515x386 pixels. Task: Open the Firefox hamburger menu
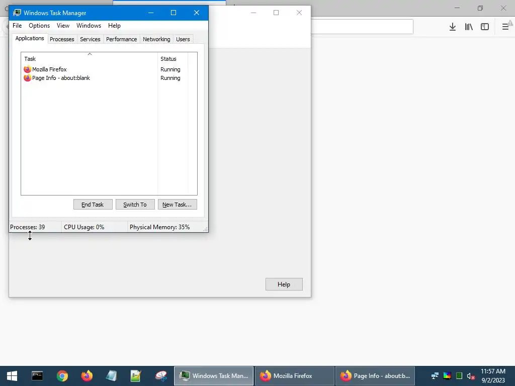pyautogui.click(x=506, y=27)
